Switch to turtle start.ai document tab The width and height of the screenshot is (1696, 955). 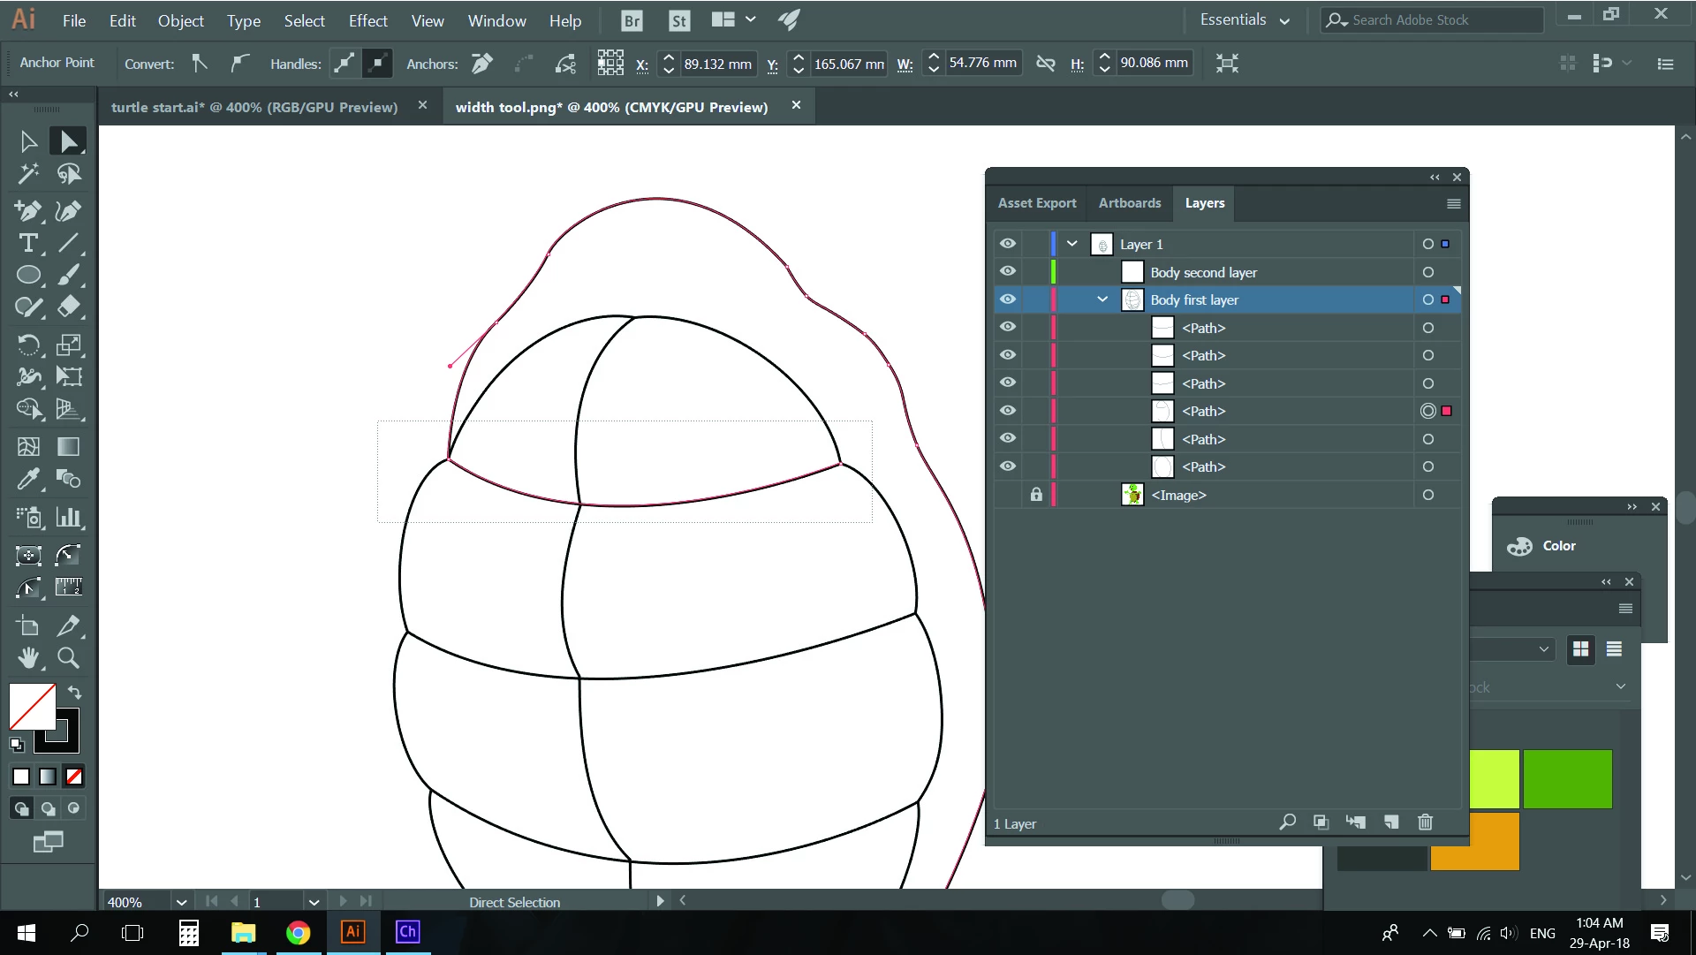(x=254, y=107)
